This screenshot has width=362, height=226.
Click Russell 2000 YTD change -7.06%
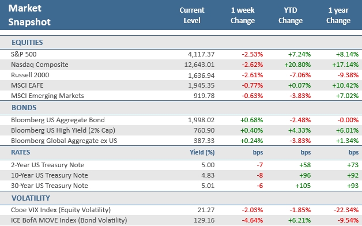pyautogui.click(x=300, y=75)
